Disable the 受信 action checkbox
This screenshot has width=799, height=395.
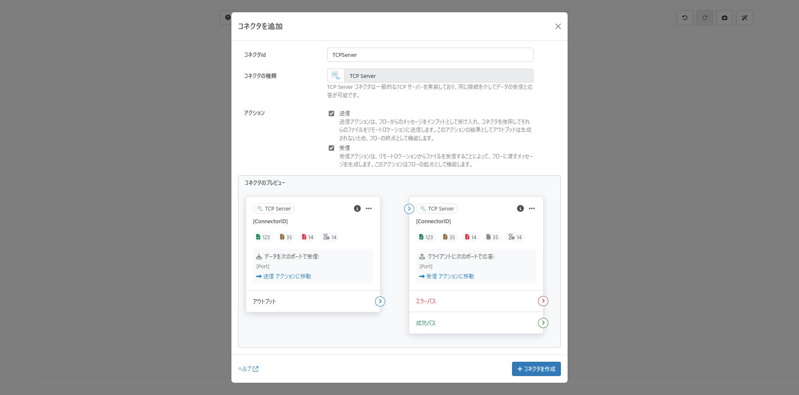pyautogui.click(x=332, y=148)
